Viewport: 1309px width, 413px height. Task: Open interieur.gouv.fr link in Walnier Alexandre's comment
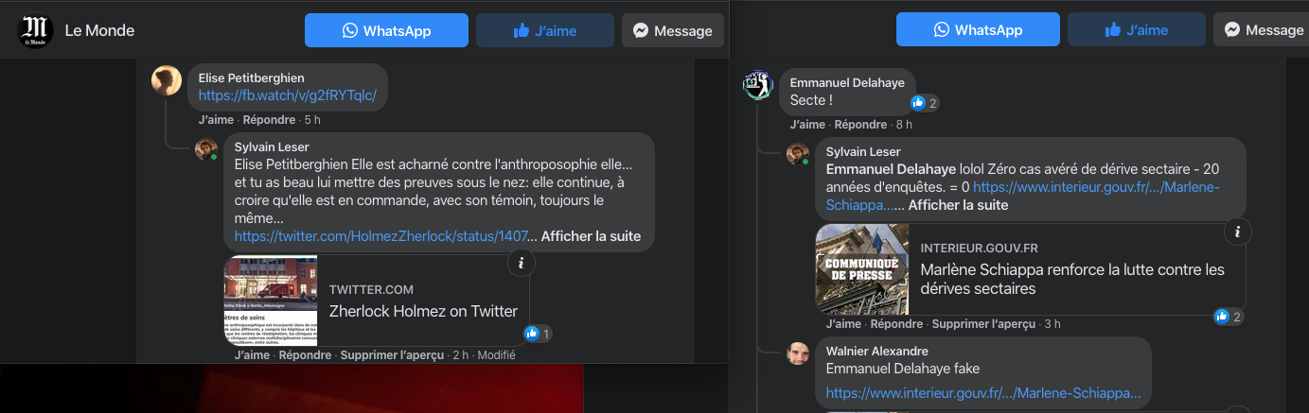(982, 392)
